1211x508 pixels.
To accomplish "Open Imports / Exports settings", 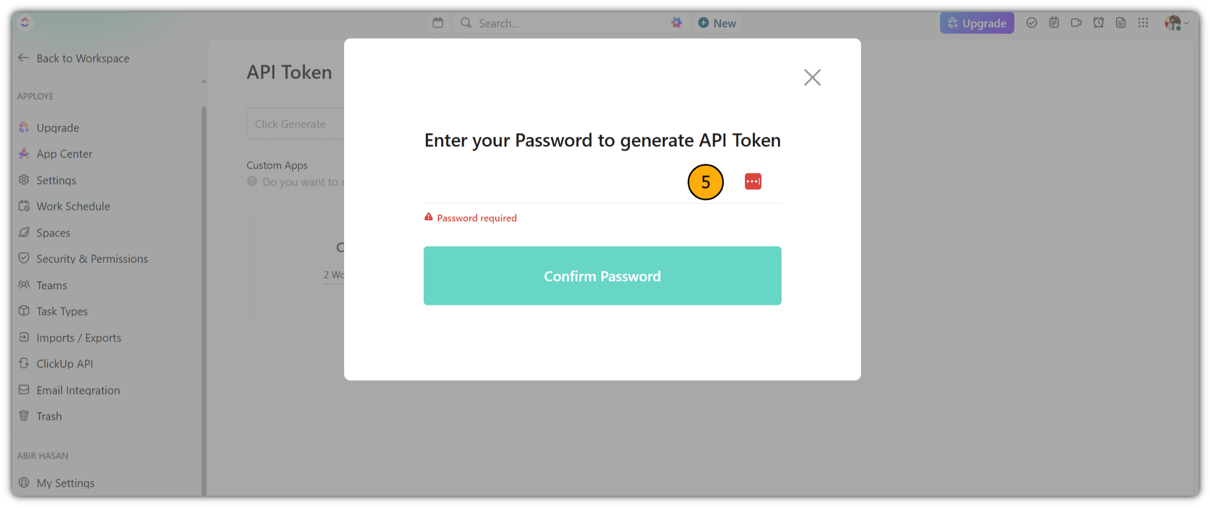I will [69, 338].
